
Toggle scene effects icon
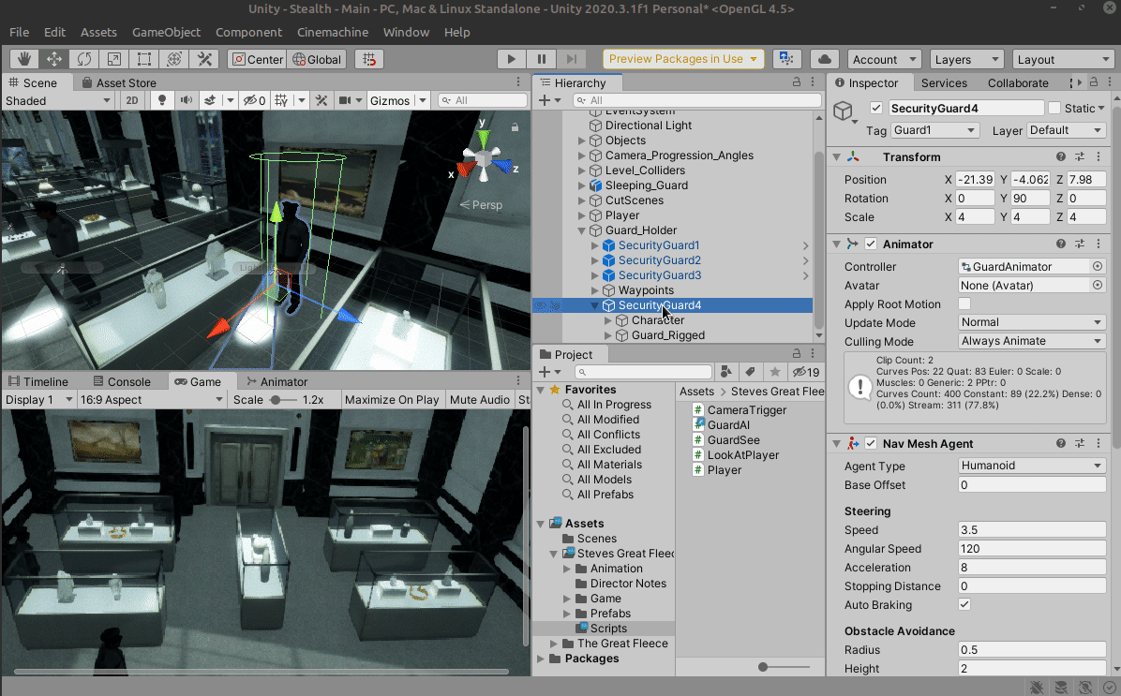point(210,101)
